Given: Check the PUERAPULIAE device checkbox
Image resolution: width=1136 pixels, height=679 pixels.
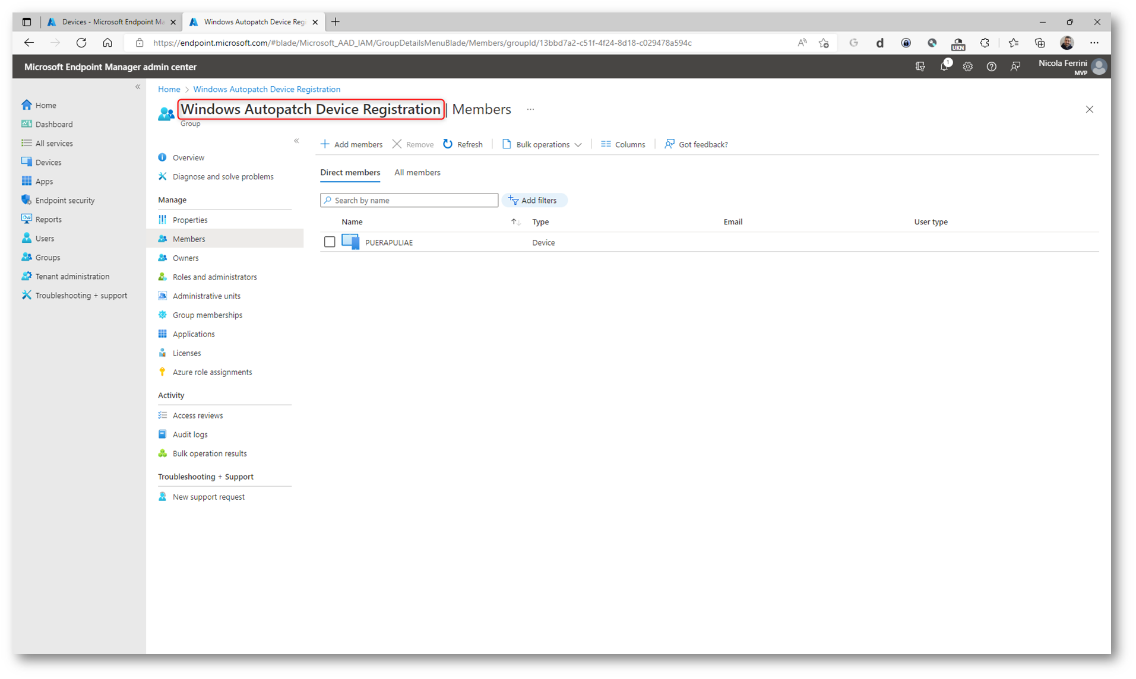Looking at the screenshot, I should [x=330, y=242].
